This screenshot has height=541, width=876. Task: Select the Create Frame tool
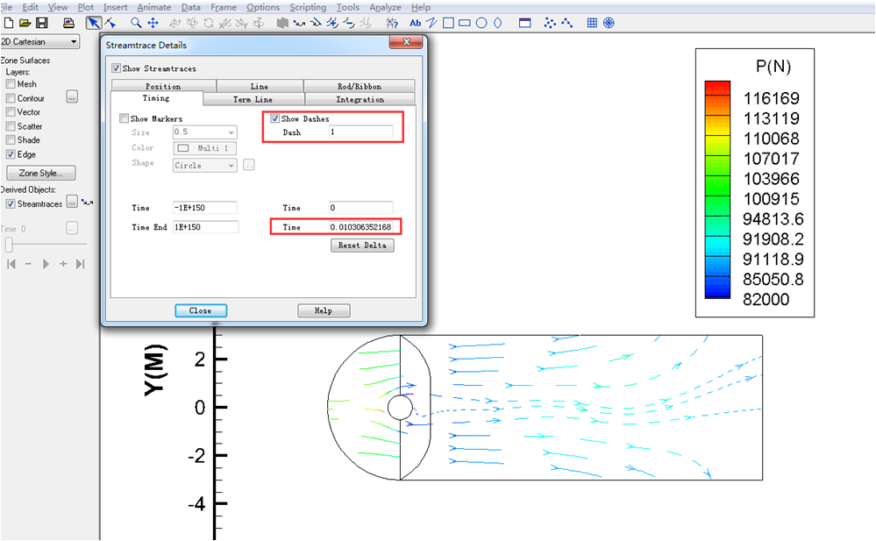pyautogui.click(x=524, y=23)
